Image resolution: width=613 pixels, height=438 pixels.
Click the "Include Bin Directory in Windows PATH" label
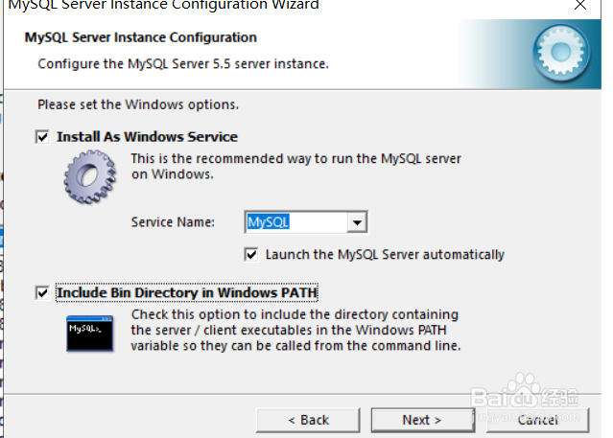pyautogui.click(x=187, y=292)
